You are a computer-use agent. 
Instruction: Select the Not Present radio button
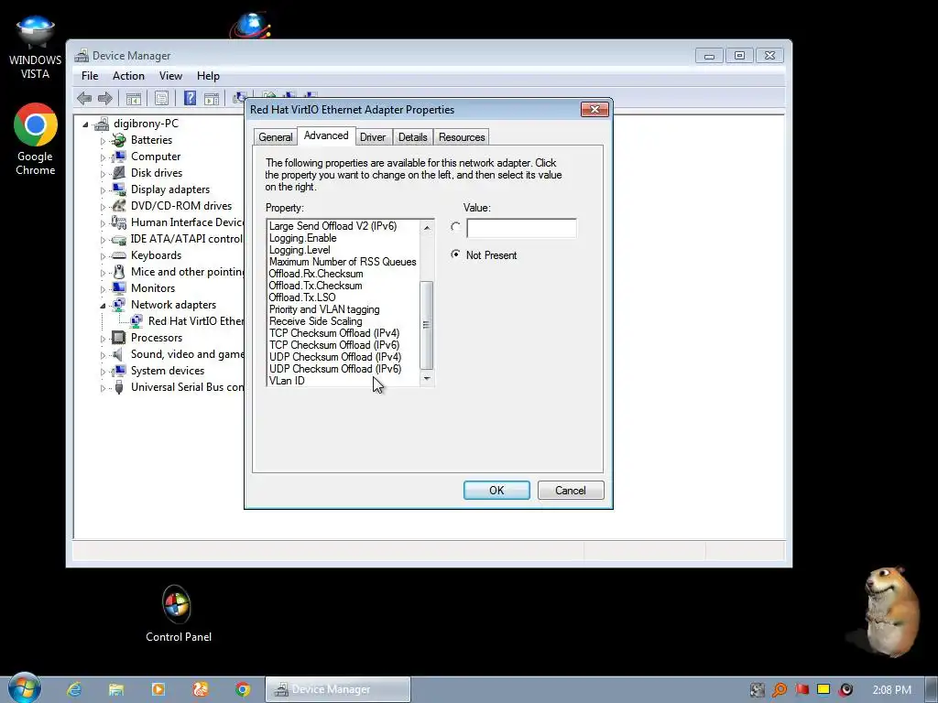click(456, 254)
